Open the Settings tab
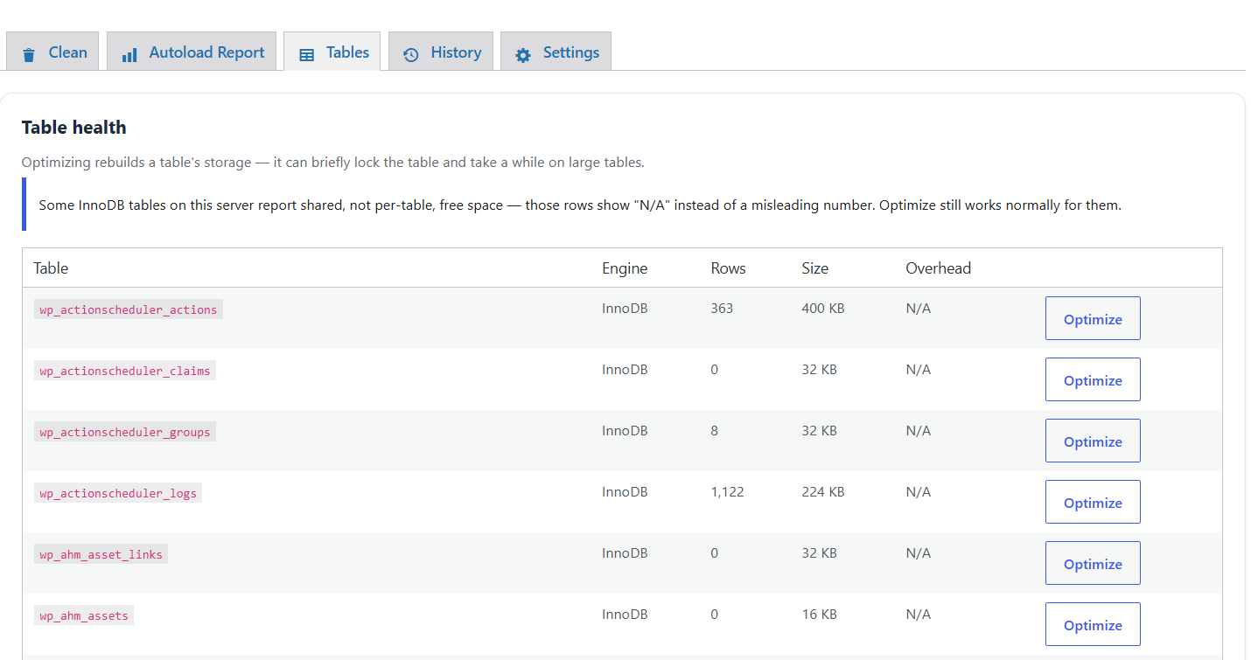This screenshot has width=1251, height=660. 556,52
